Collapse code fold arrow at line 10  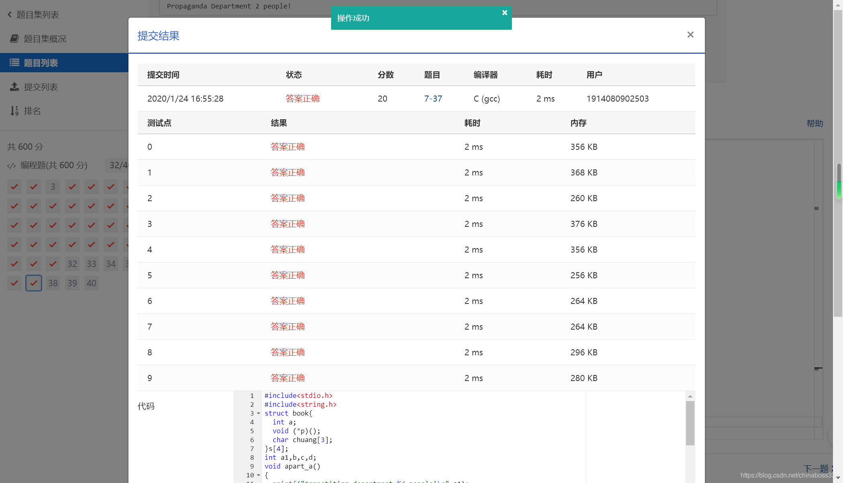coord(259,475)
